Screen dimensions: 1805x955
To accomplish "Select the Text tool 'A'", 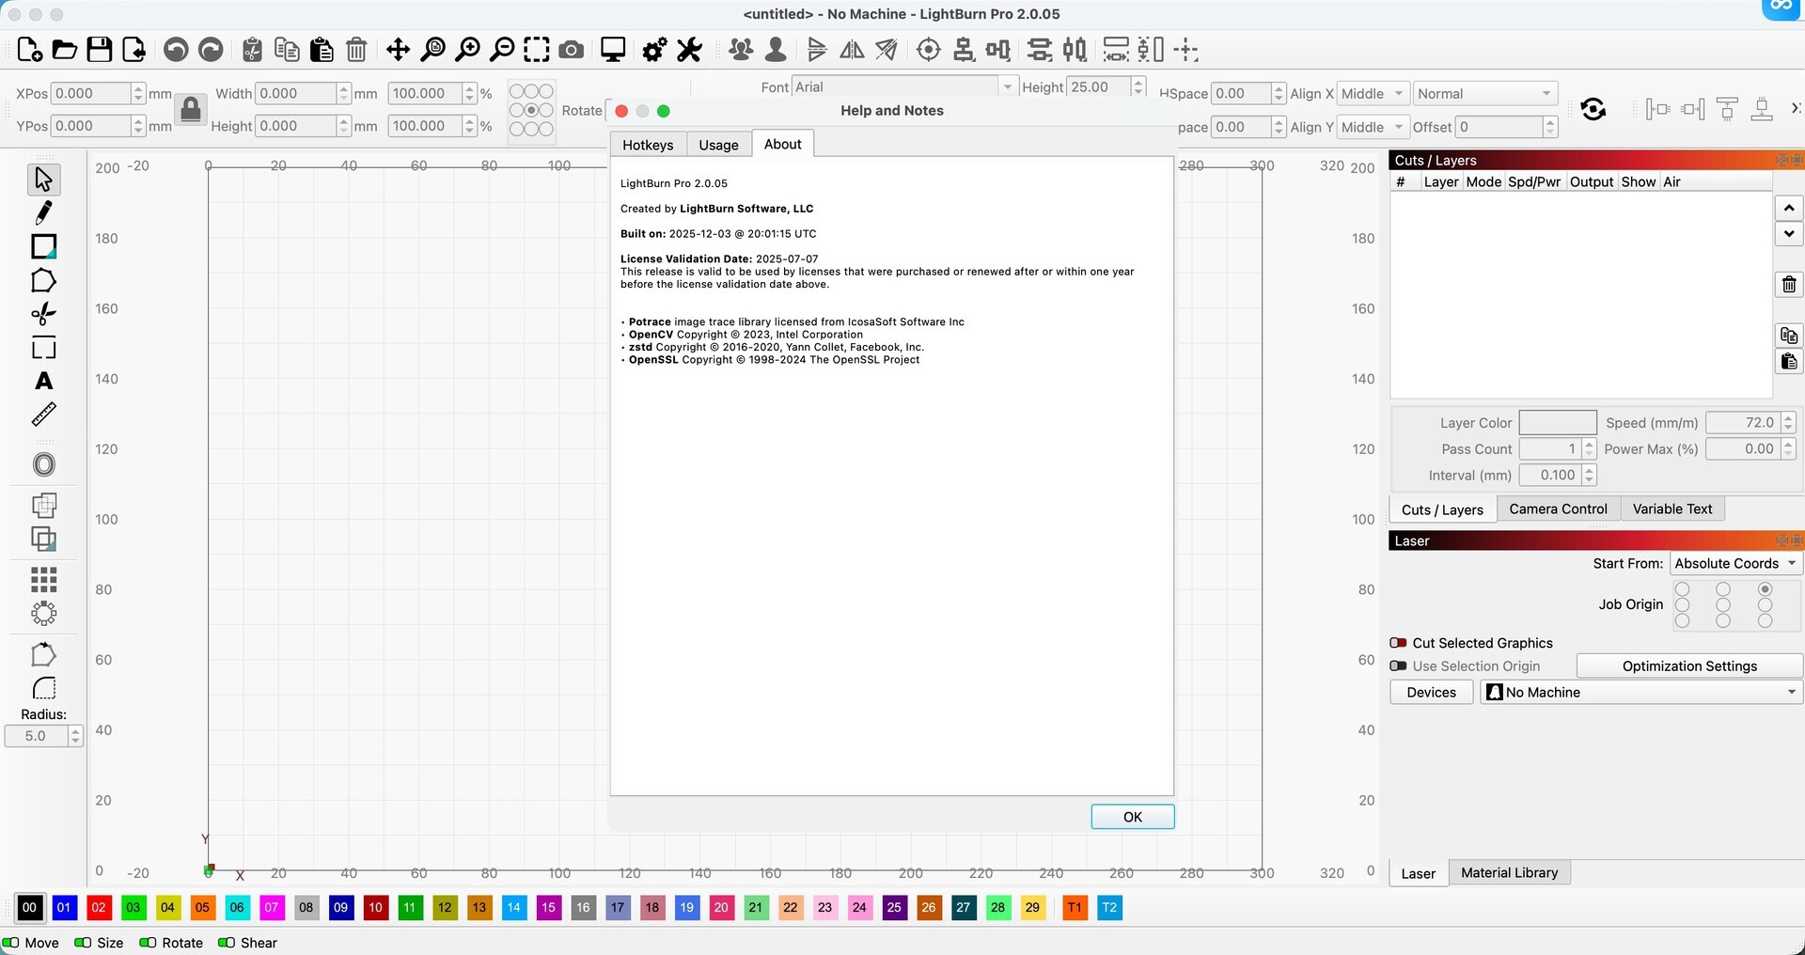I will coord(43,381).
